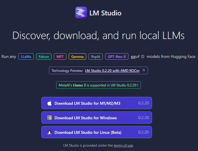Image resolution: width=198 pixels, height=151 pixels.
Task: Open the terms of use link
Action: pos(123,145)
